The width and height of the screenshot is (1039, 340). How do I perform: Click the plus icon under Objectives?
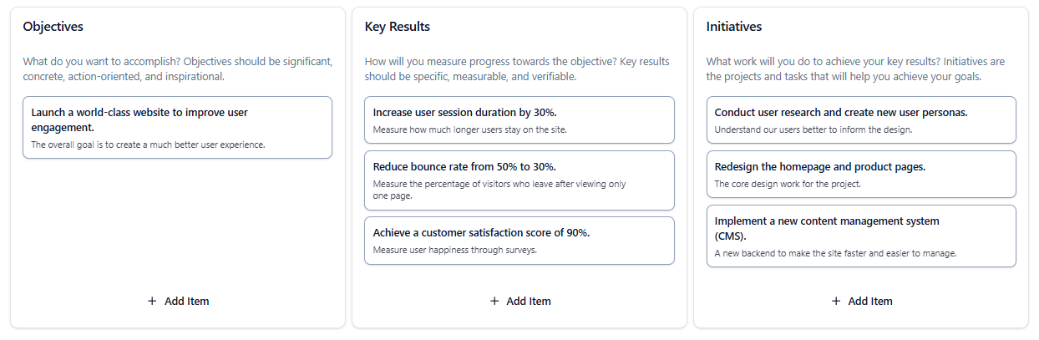152,301
